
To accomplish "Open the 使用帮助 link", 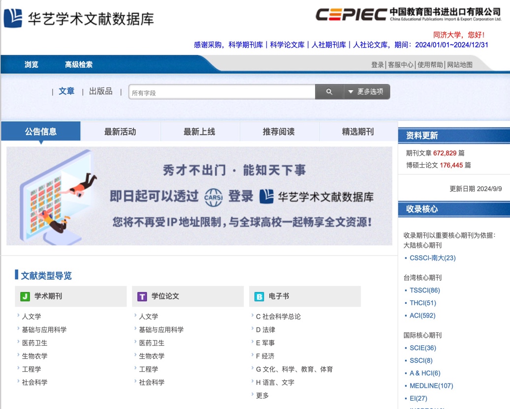I will tap(430, 65).
